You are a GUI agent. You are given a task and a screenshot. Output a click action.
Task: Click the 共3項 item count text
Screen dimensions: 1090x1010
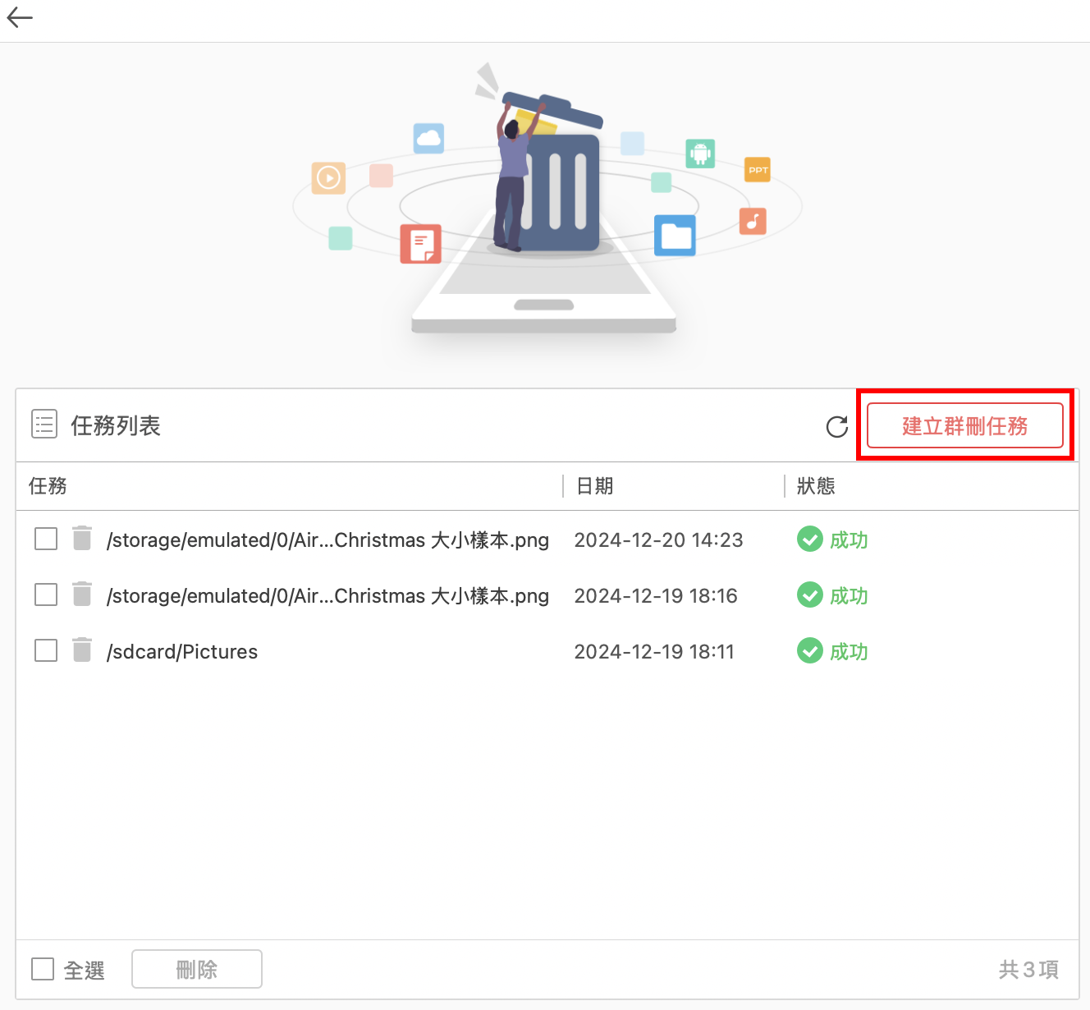1028,970
